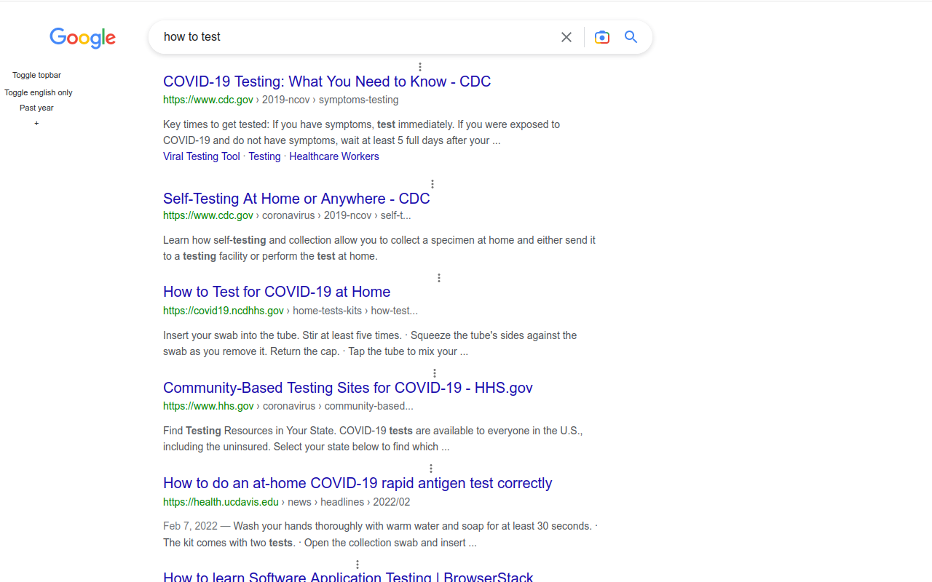Clear the search query with the X icon

[566, 37]
